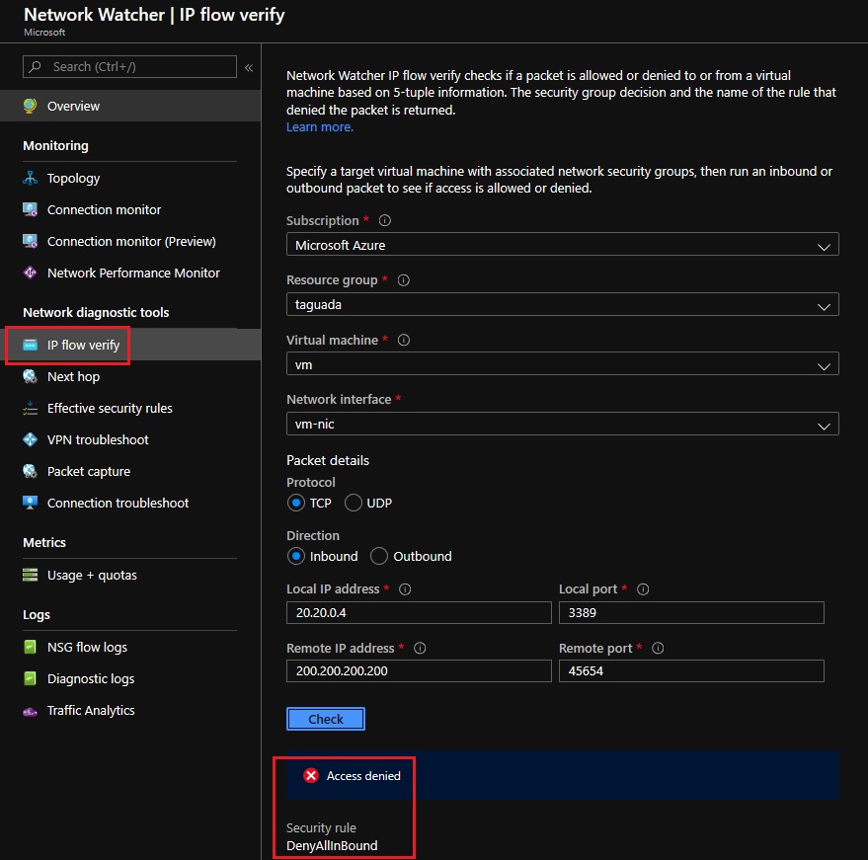Open VPN troubleshoot
Image resolution: width=868 pixels, height=860 pixels.
130,440
